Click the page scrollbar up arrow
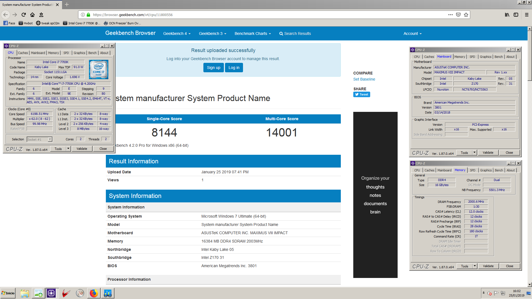Viewport: 532px width, 299px height. (x=530, y=29)
